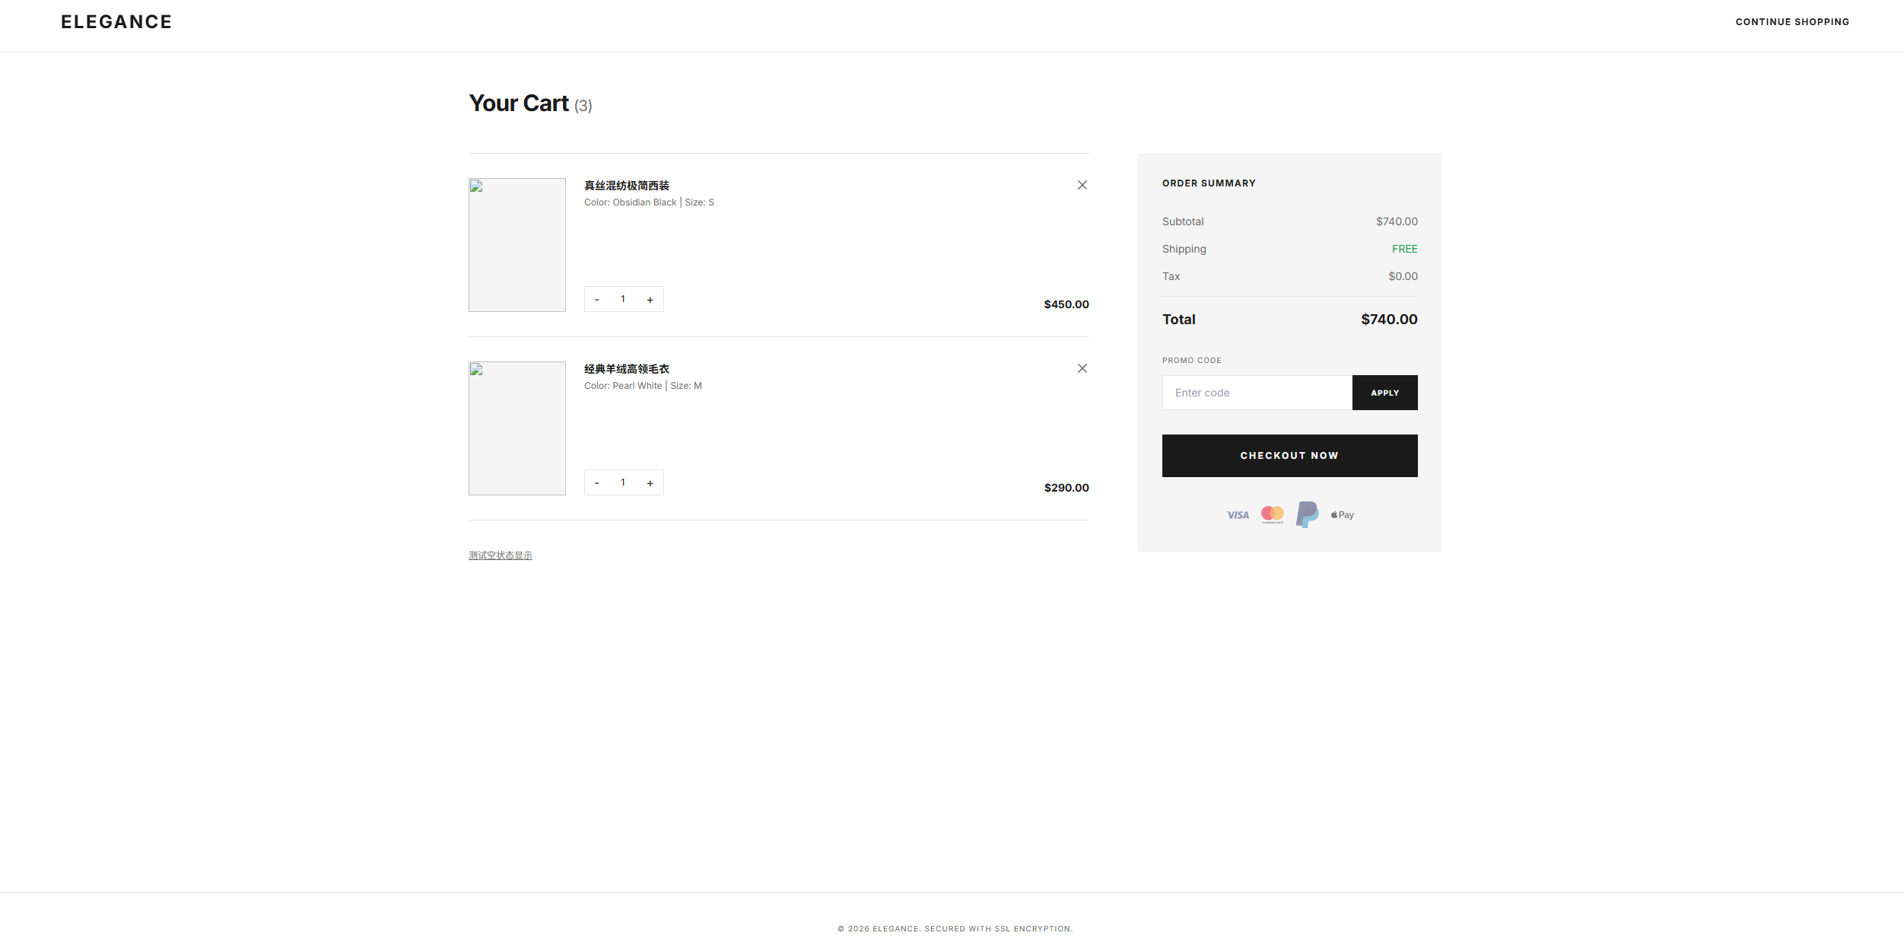This screenshot has height=939, width=1904.
Task: Remove the Obsidian Black item from cart
Action: 1082,185
